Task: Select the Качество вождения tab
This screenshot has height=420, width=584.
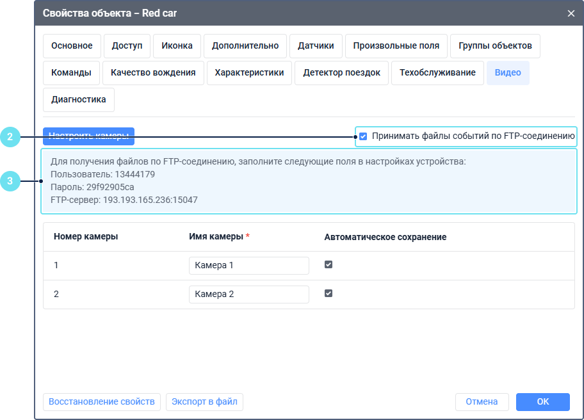Action: (x=153, y=73)
